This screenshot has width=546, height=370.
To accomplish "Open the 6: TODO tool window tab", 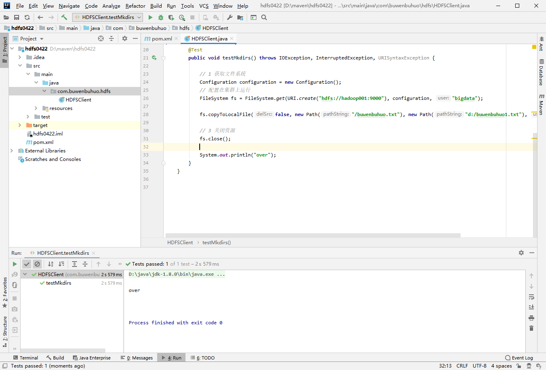I will 203,358.
